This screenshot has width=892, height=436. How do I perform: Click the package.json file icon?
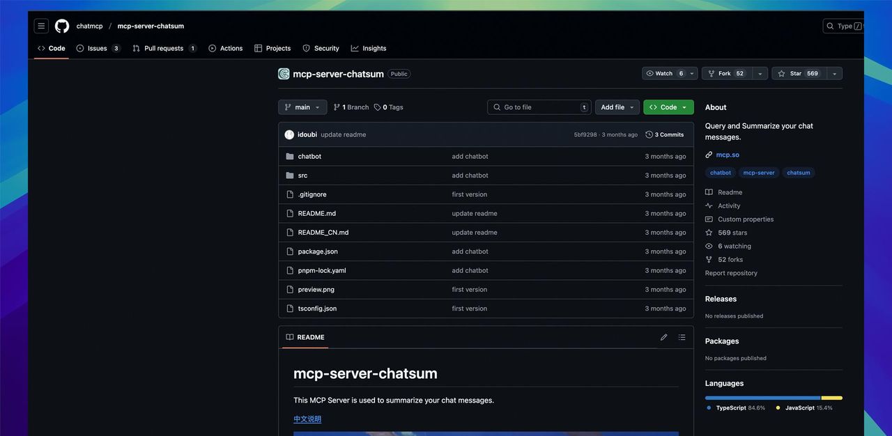click(290, 251)
